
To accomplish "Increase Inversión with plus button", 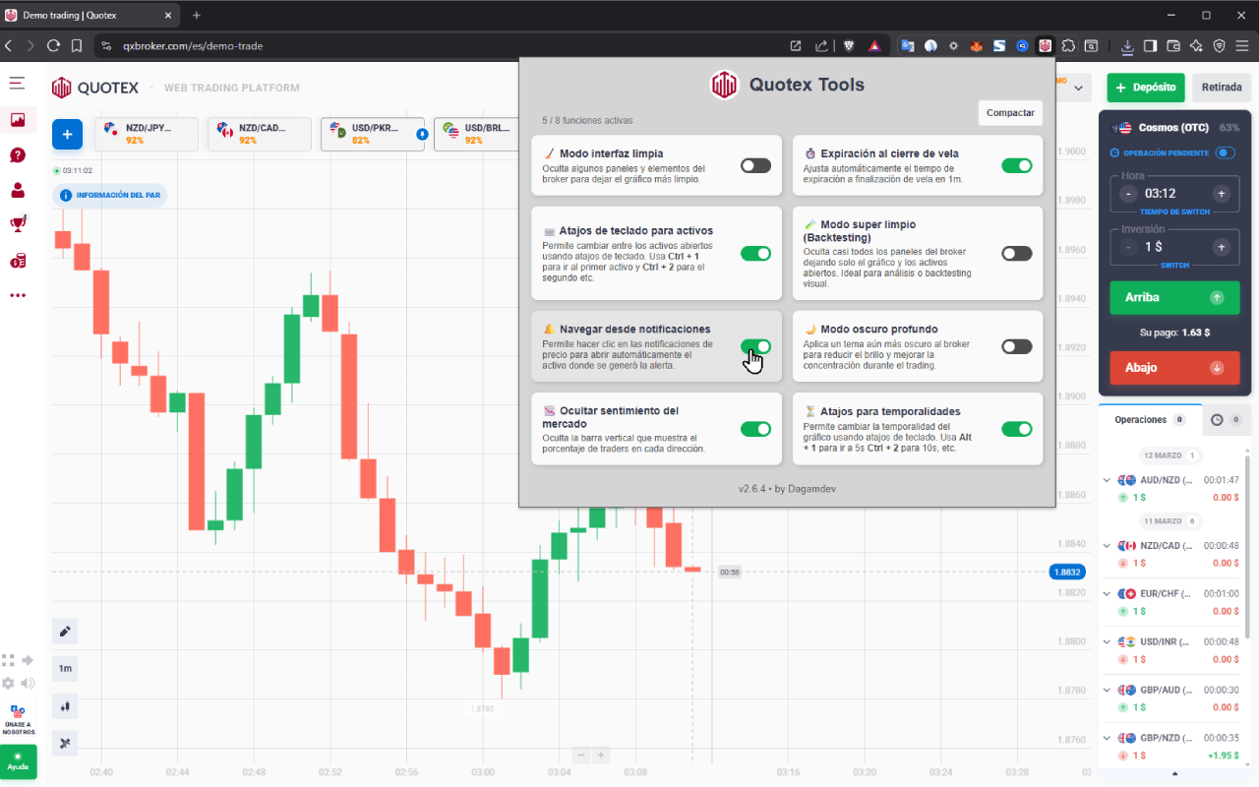I will (x=1221, y=248).
